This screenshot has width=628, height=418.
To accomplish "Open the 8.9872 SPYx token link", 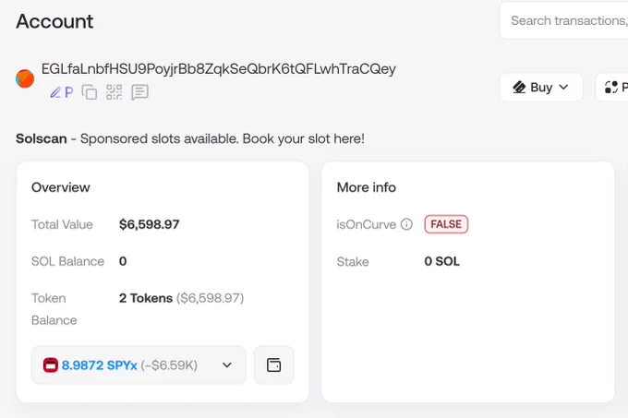I will tap(100, 365).
